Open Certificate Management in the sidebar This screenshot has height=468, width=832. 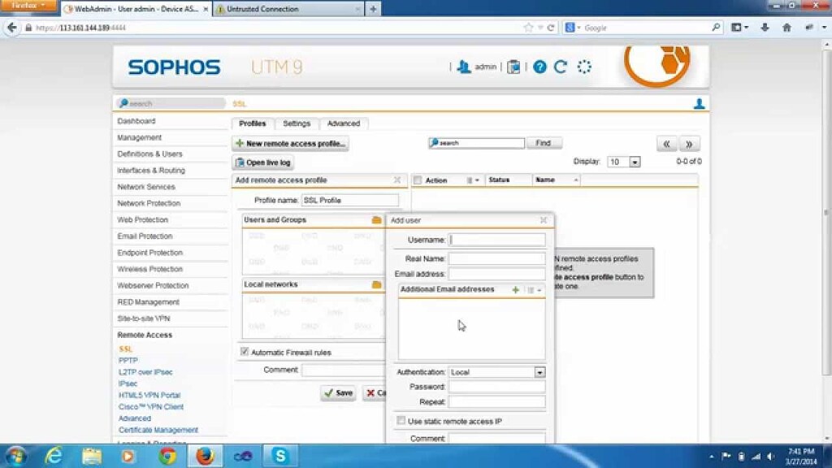click(159, 430)
